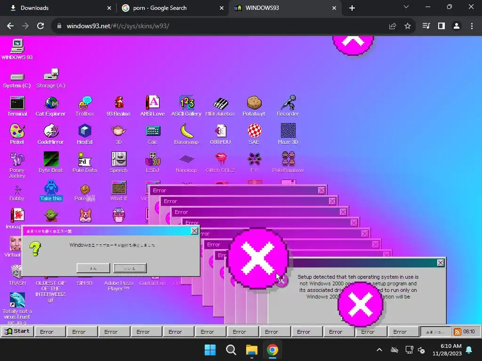482x361 pixels.
Task: Start the 93 Realms game icon
Action: tap(118, 106)
